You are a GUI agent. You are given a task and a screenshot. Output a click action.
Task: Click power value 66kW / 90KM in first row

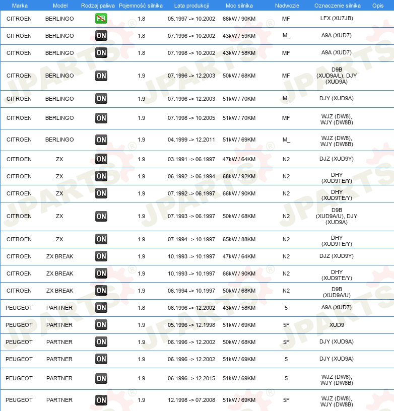pos(239,19)
